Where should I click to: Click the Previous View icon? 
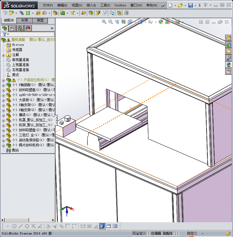click(117, 22)
